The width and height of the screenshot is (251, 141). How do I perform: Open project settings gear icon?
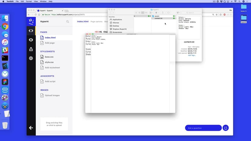31,58
